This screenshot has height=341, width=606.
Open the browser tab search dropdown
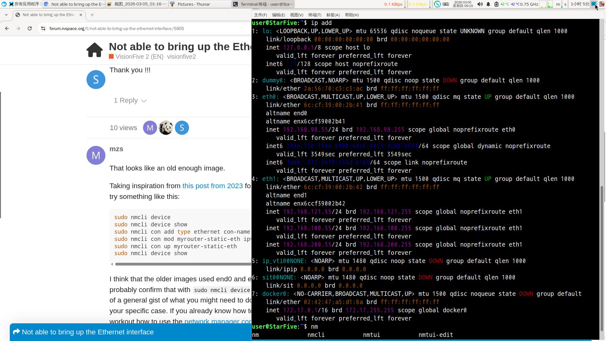pos(6,15)
